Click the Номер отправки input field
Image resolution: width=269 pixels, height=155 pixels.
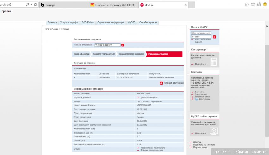(x=107, y=45)
